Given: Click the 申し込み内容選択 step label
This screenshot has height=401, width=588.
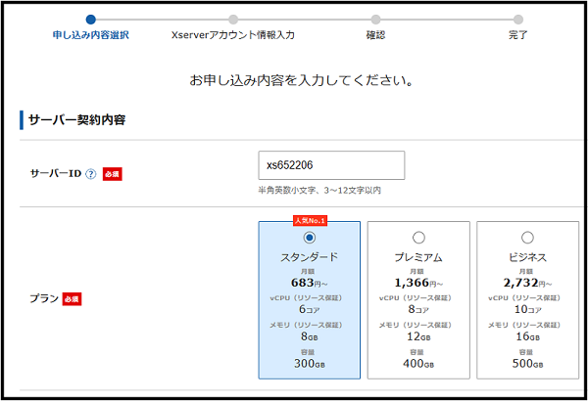Looking at the screenshot, I should click(91, 35).
